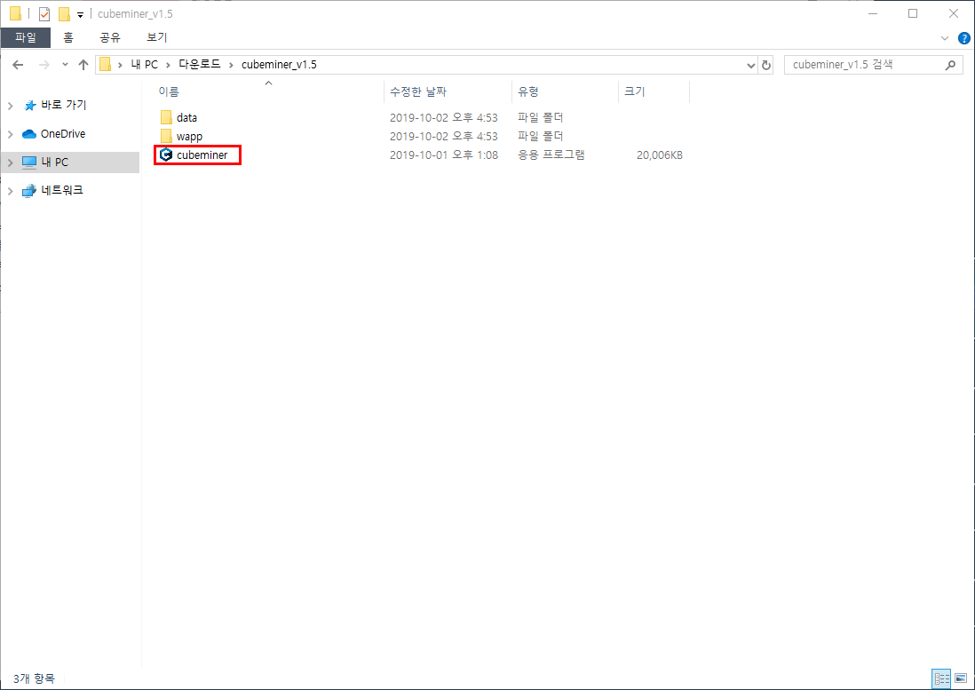
Task: Switch to the large icons view layout
Action: (961, 678)
